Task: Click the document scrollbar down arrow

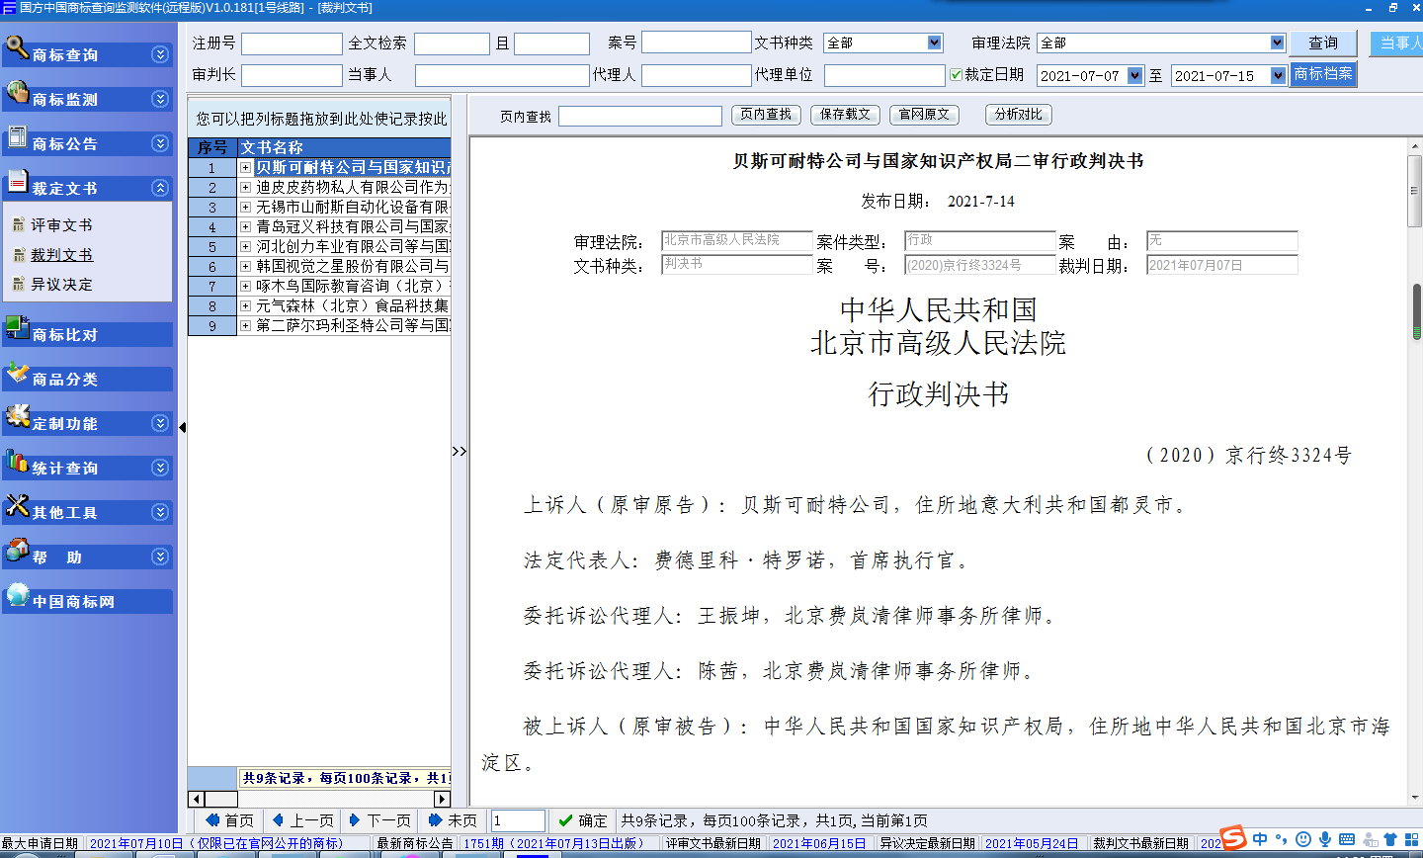Action: 1415,797
